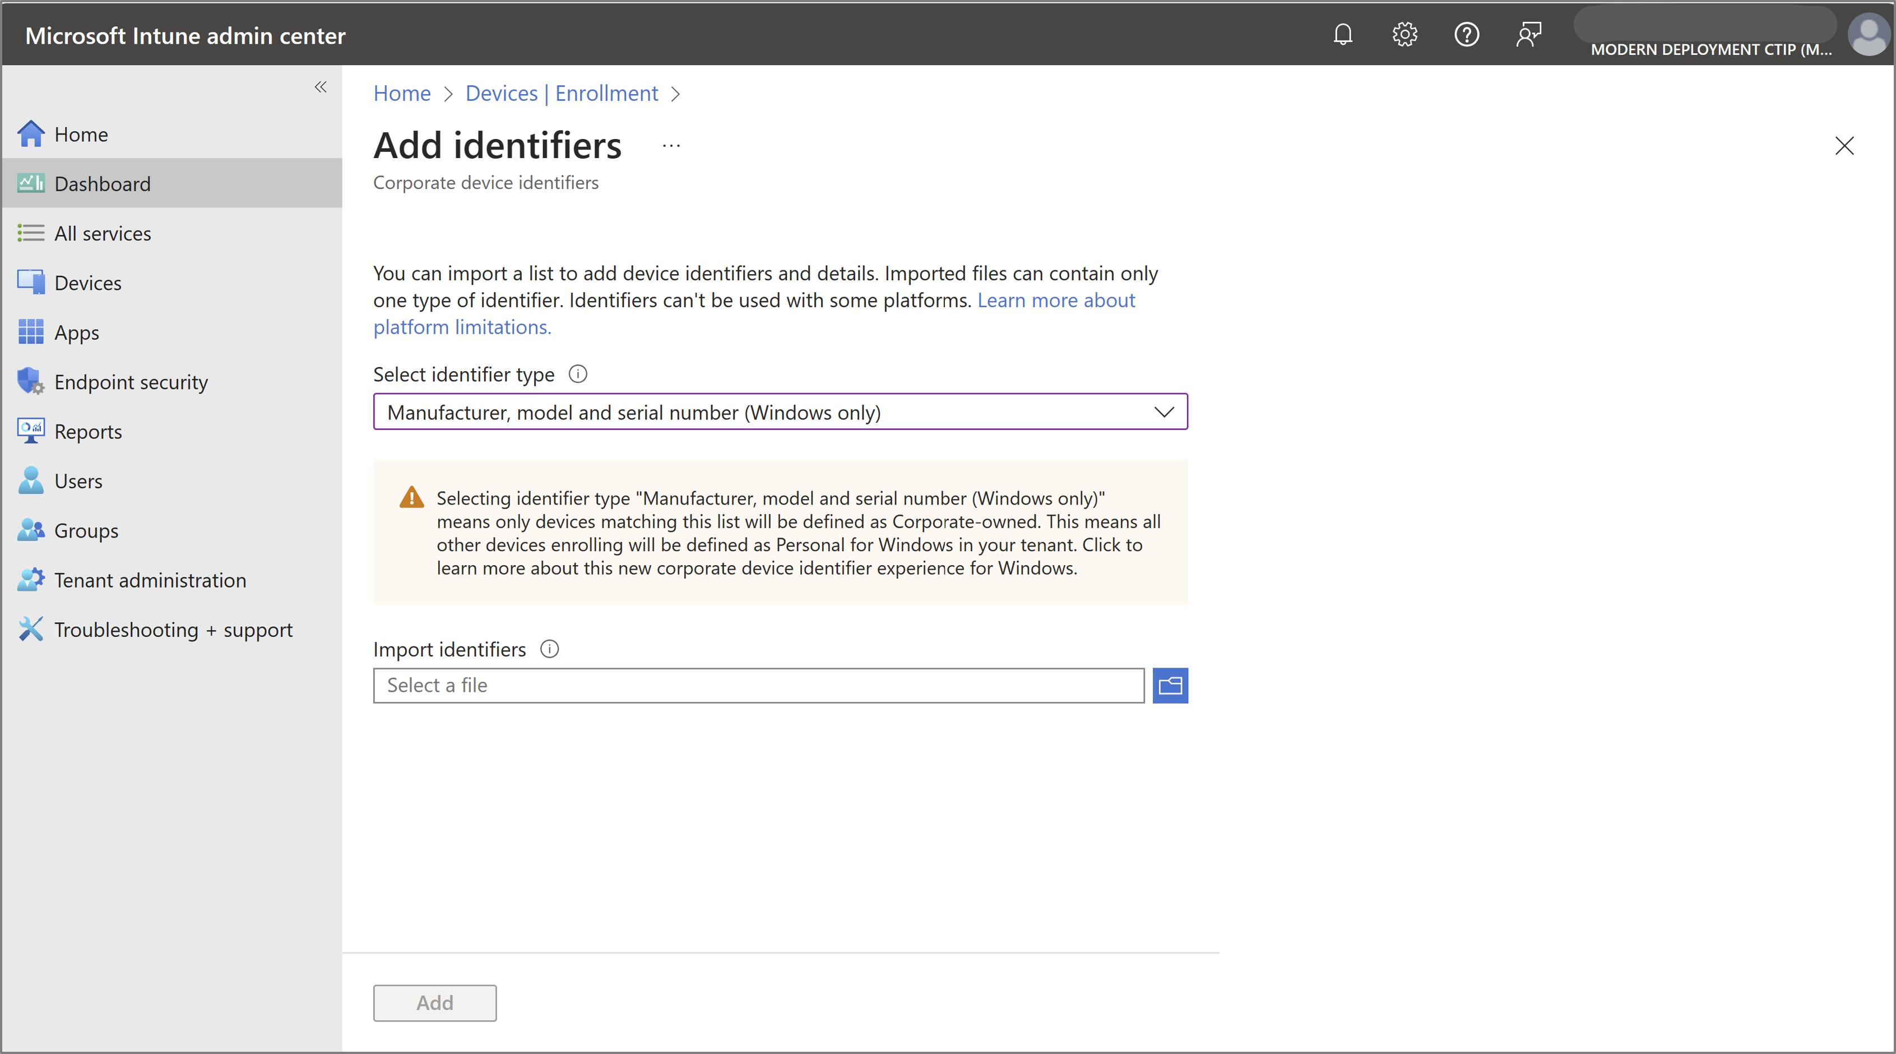This screenshot has width=1896, height=1054.
Task: Open the feedback icon in the top bar
Action: click(x=1529, y=34)
